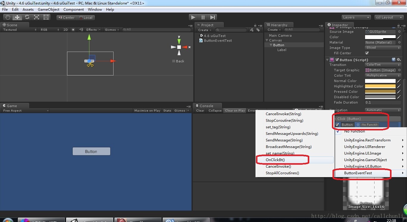Open the object picker circle for Material
Image resolution: width=407 pixels, height=222 pixels.
pyautogui.click(x=399, y=42)
